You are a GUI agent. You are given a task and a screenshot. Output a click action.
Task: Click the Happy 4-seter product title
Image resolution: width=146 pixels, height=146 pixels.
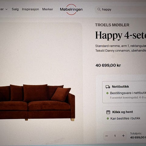pos(120,35)
